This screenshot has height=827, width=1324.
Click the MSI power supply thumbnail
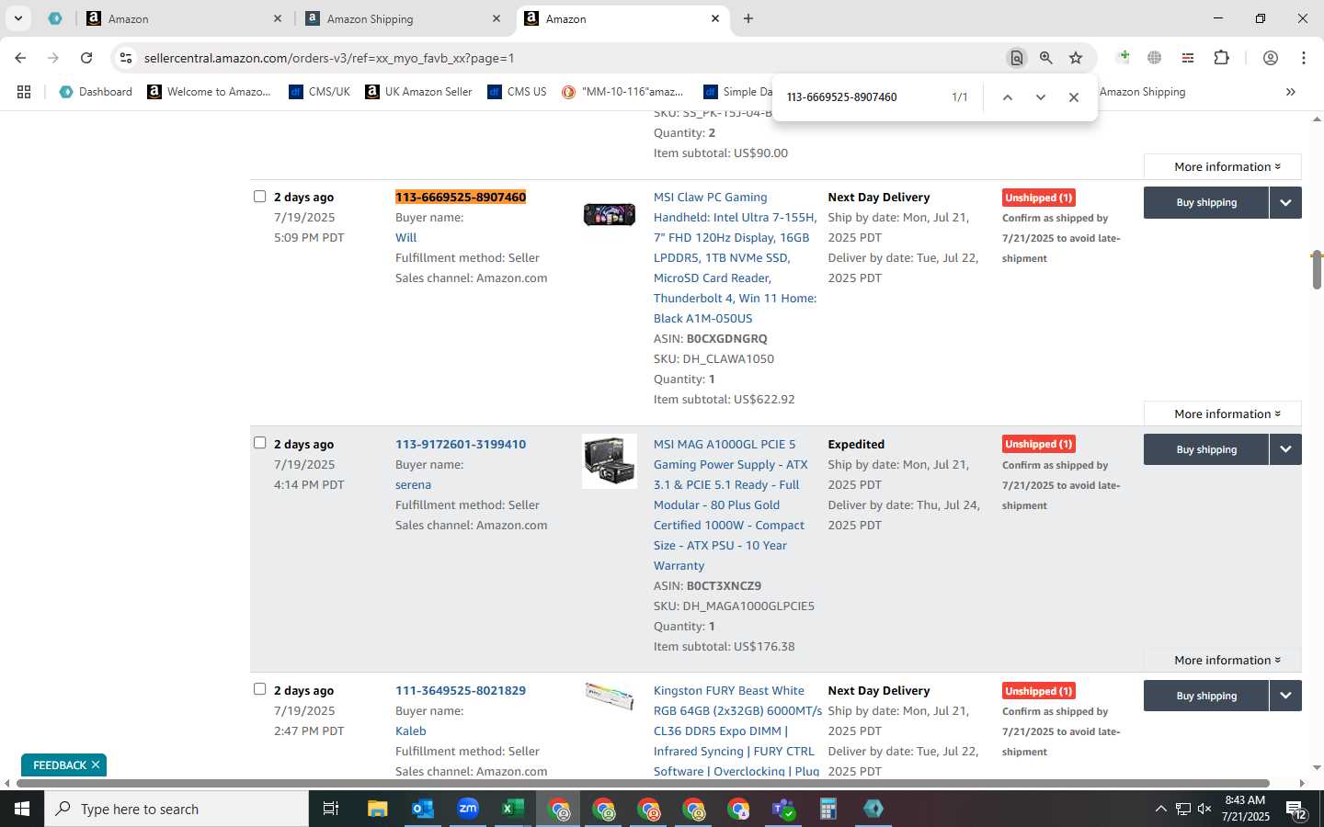610,461
